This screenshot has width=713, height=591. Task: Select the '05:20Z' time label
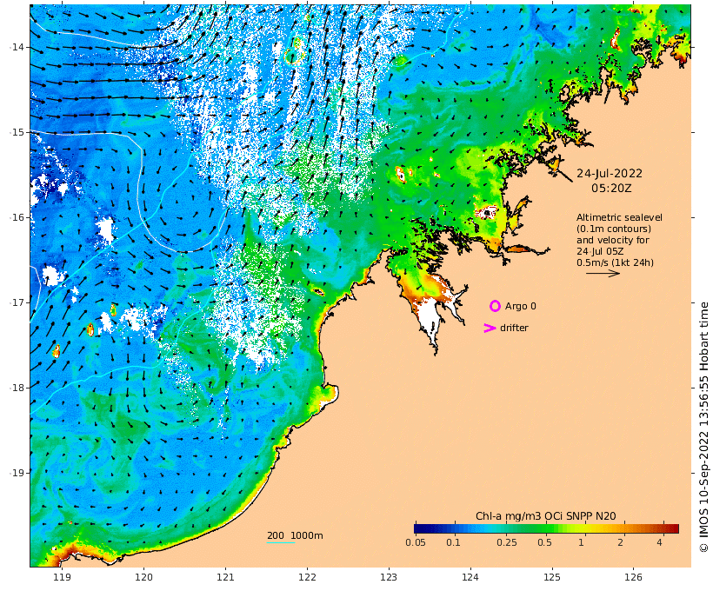[611, 188]
